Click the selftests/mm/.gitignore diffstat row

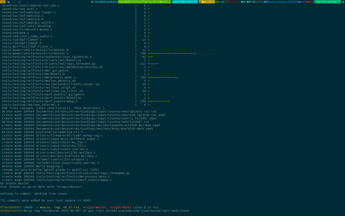(x=76, y=71)
